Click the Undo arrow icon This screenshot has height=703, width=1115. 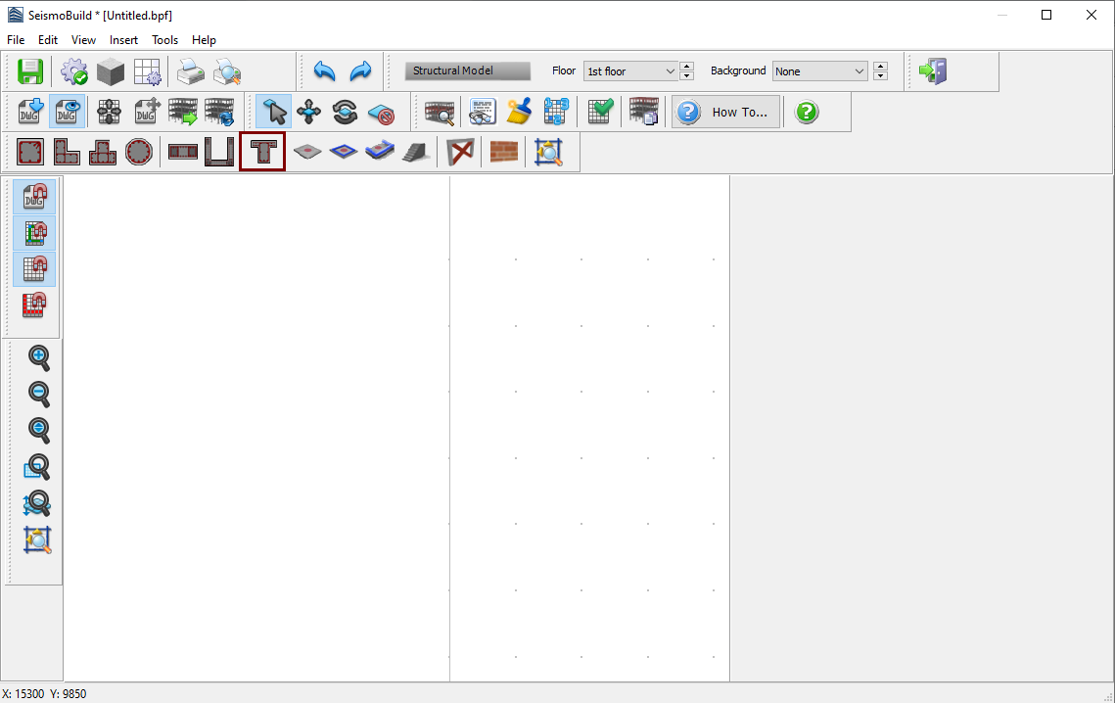pyautogui.click(x=324, y=71)
